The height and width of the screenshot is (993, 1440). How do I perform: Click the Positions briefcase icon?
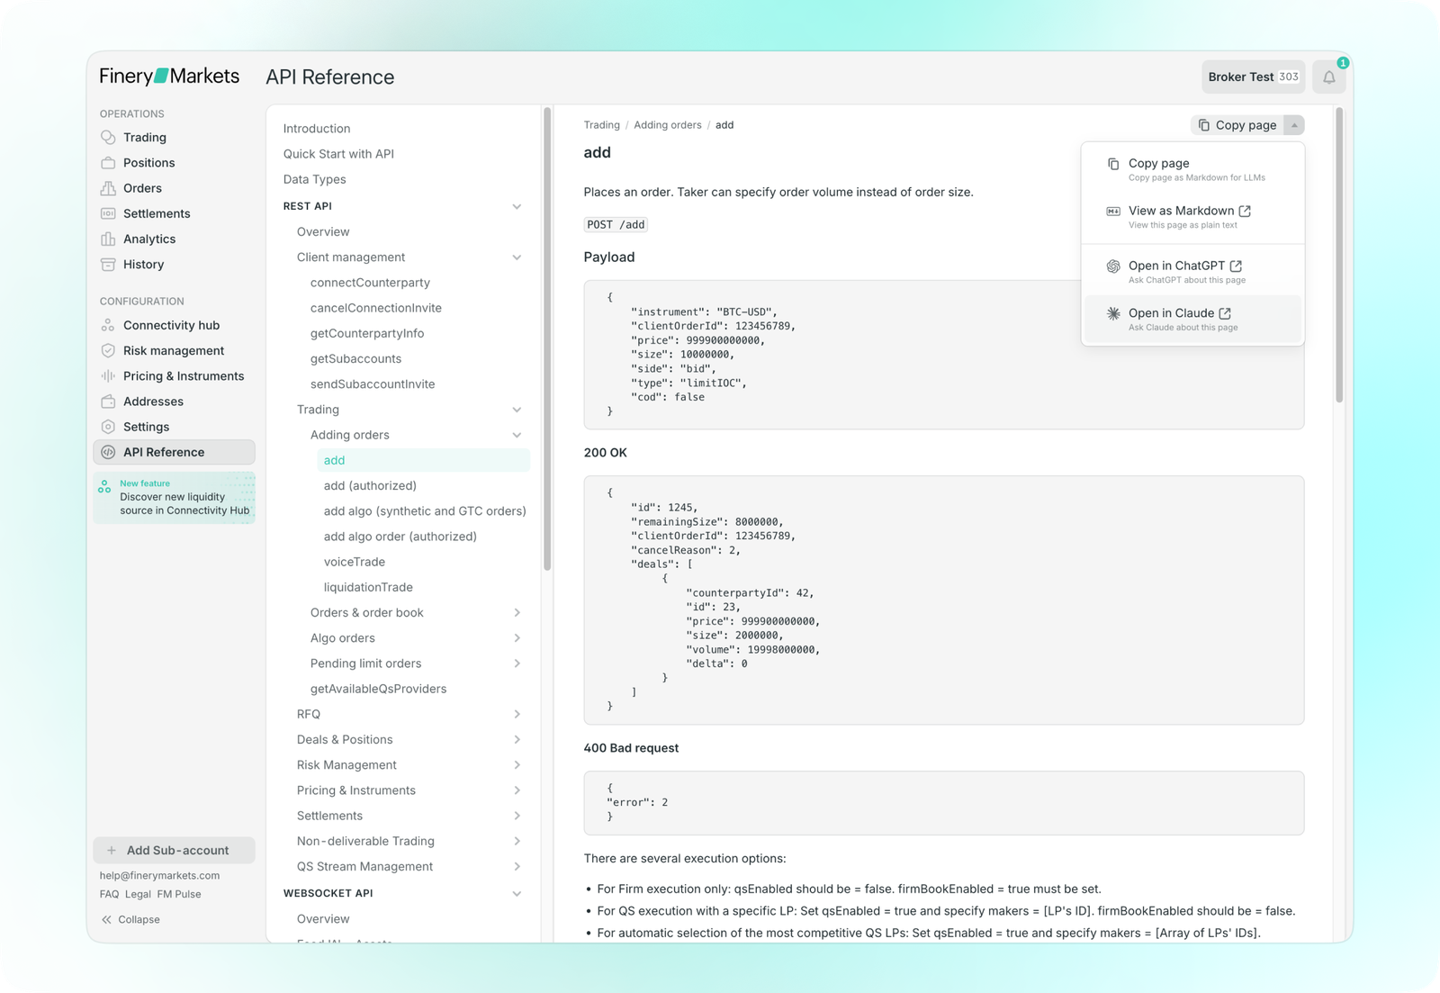tap(108, 163)
